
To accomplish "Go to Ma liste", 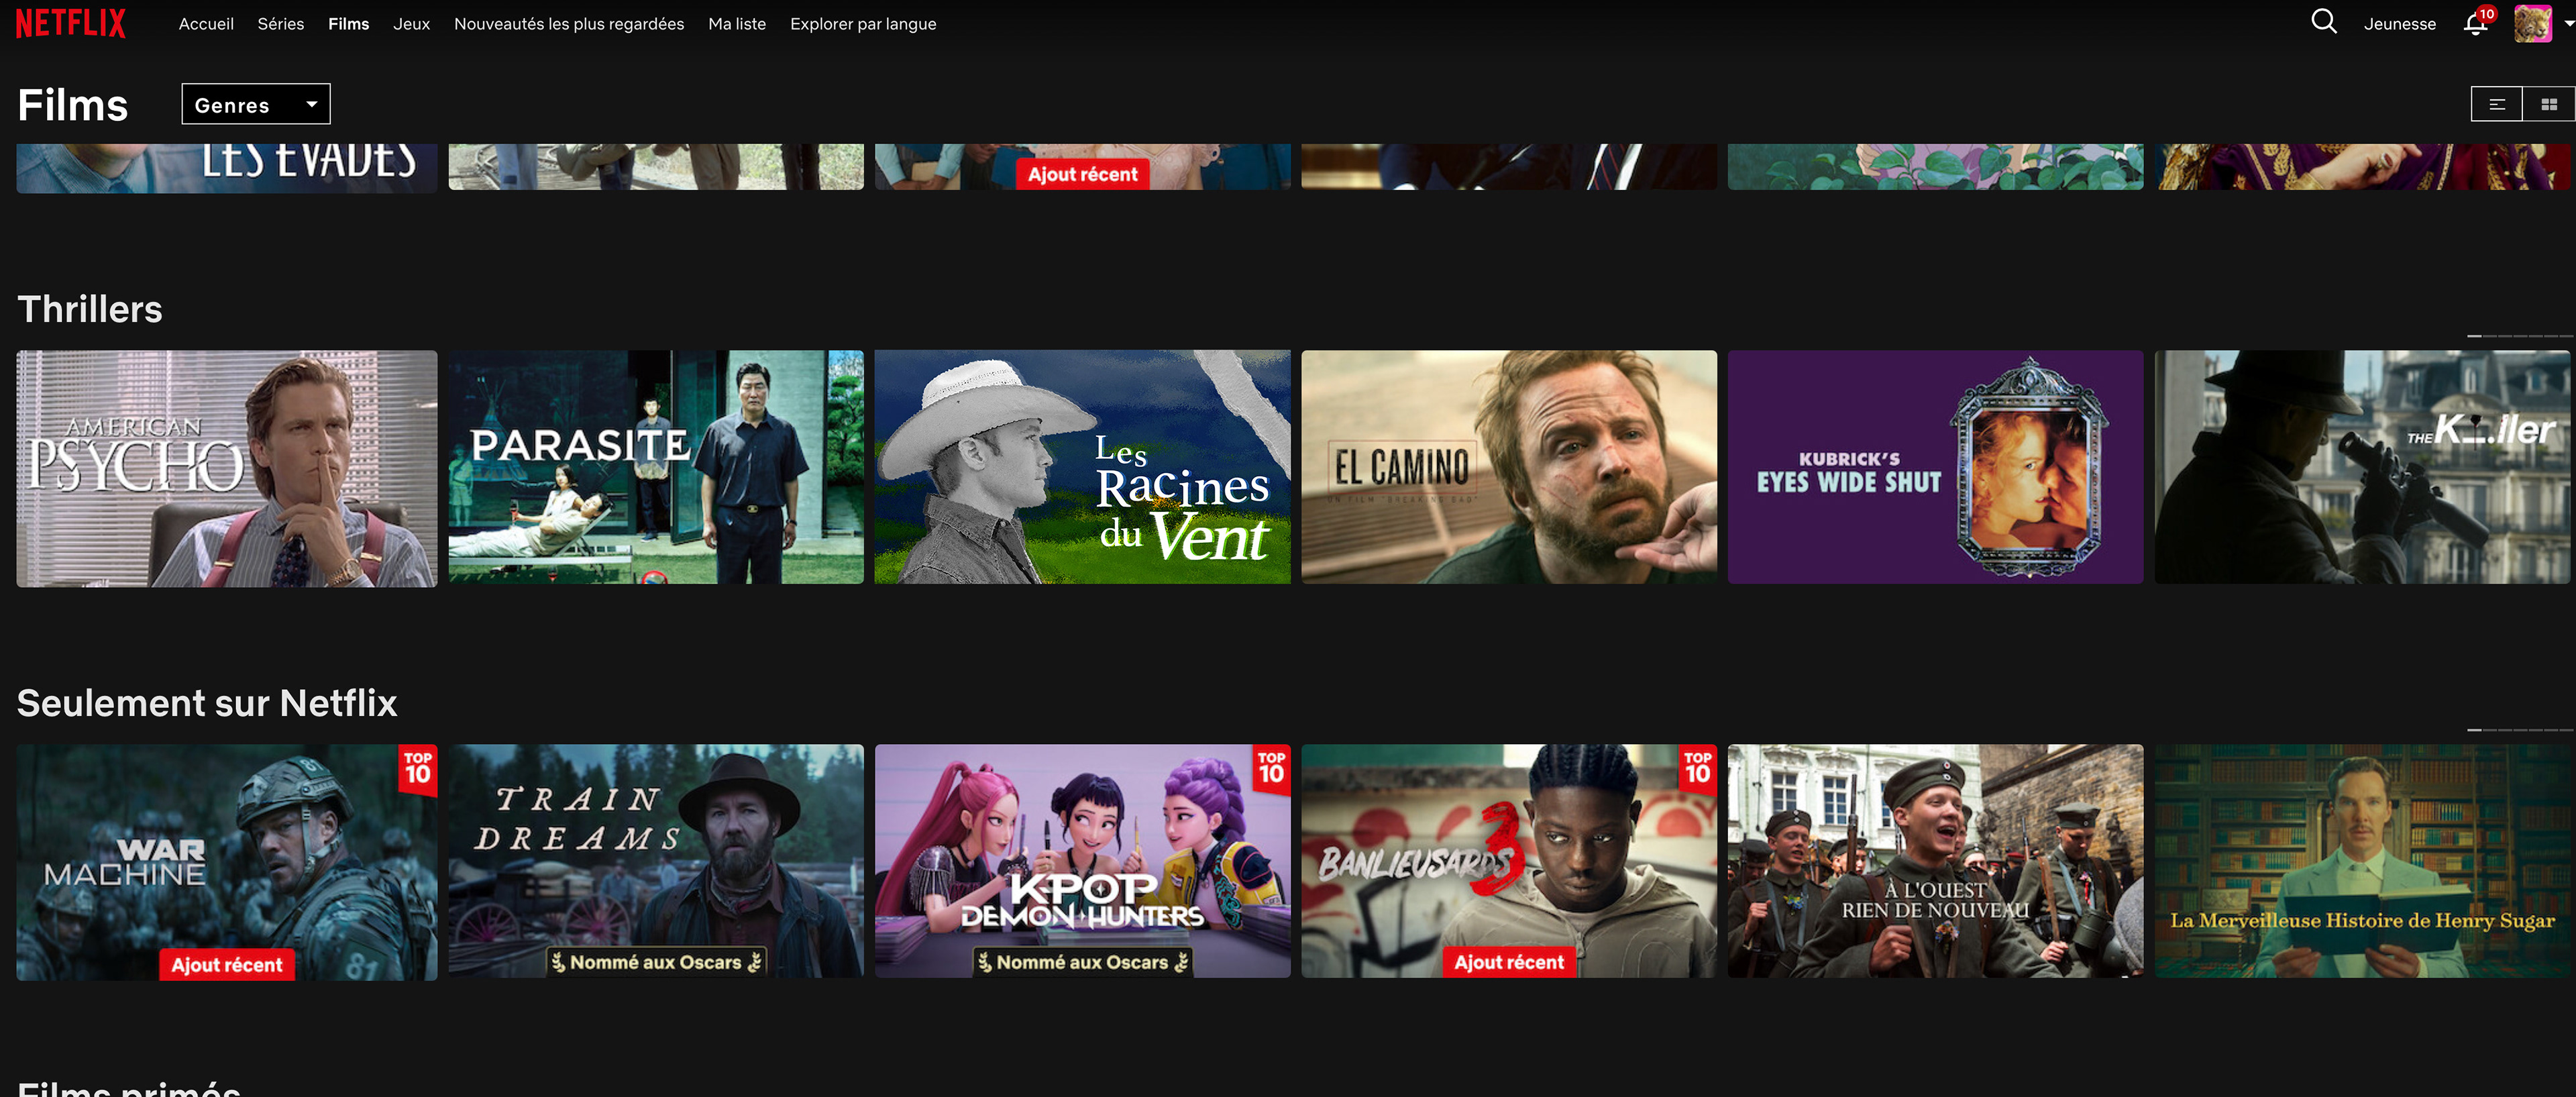I will click(x=736, y=24).
